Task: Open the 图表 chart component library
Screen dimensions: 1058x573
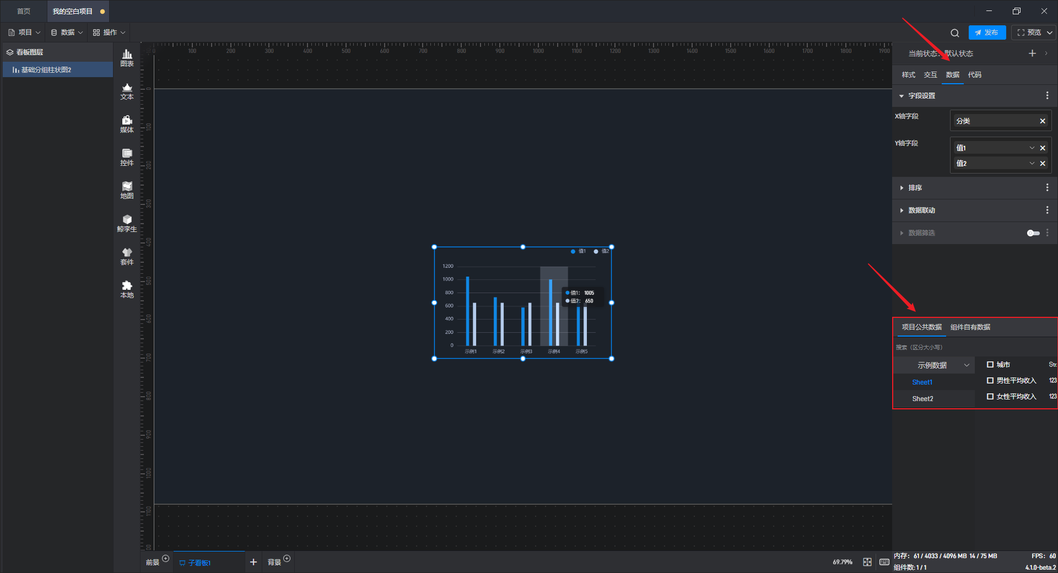Action: pos(127,58)
